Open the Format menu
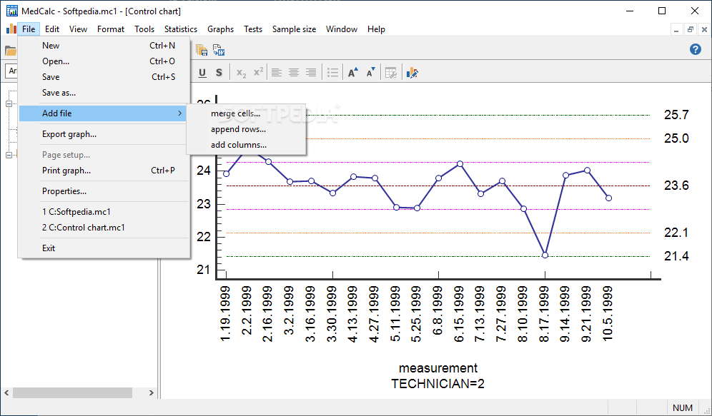The image size is (712, 416). (111, 29)
